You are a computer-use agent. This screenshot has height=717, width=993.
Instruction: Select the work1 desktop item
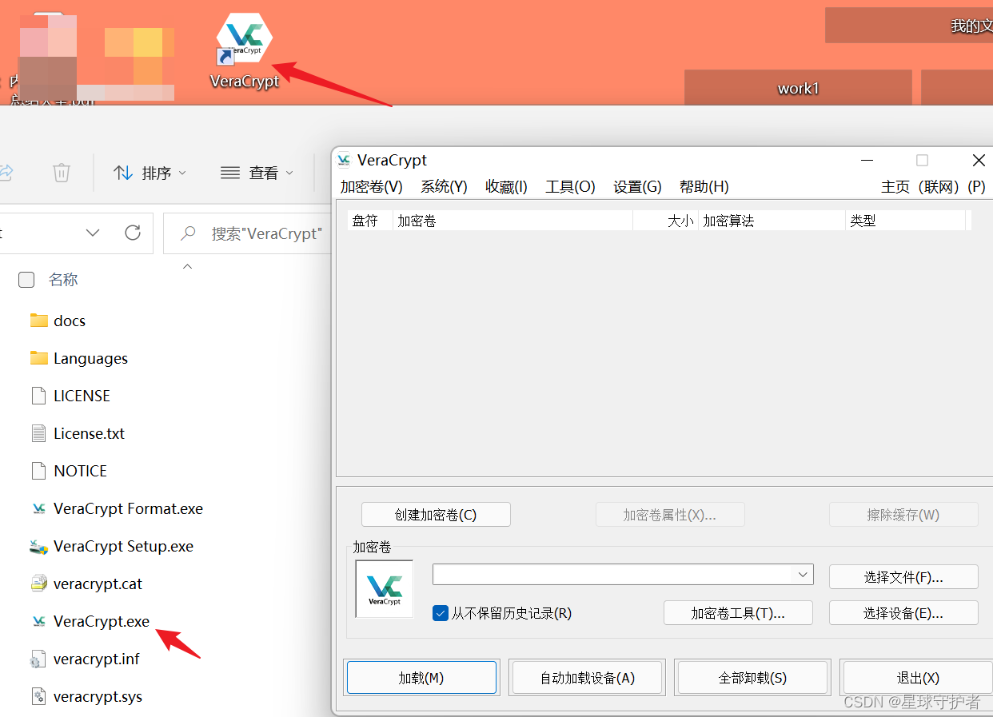coord(798,88)
